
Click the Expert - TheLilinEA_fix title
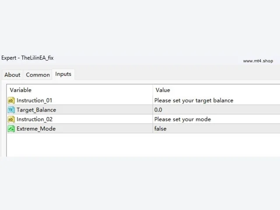[x=28, y=58]
